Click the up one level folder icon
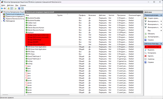 [8, 8]
